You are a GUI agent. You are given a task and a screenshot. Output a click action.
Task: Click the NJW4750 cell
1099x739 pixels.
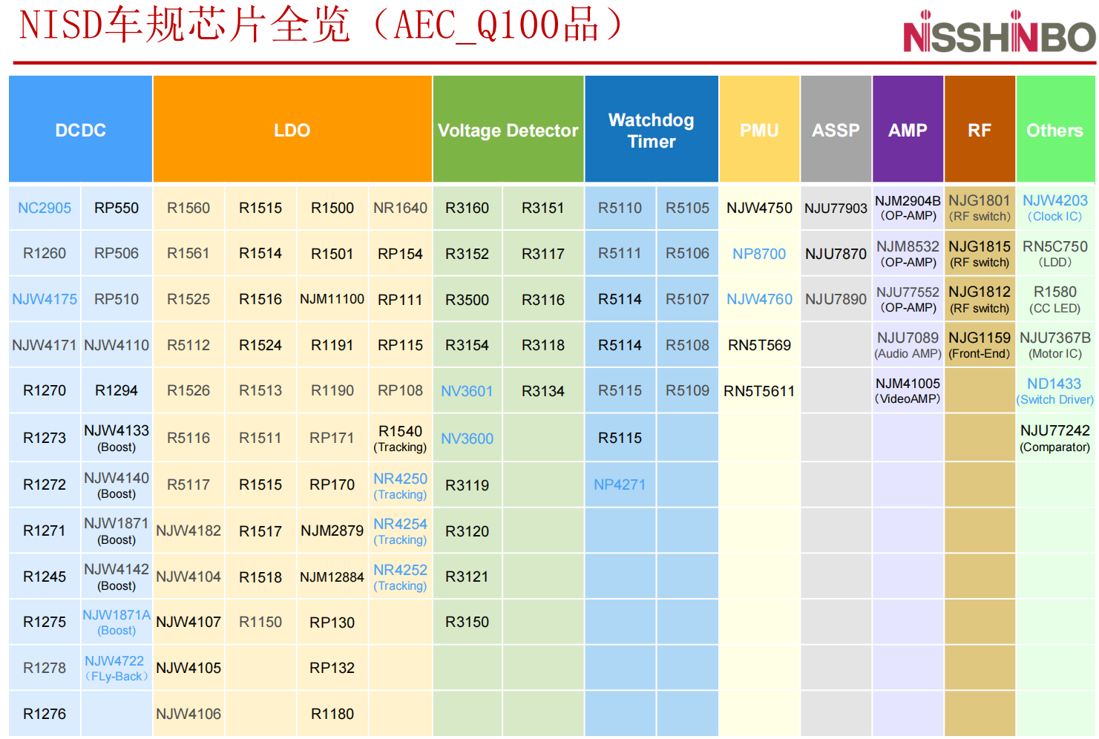pyautogui.click(x=759, y=208)
